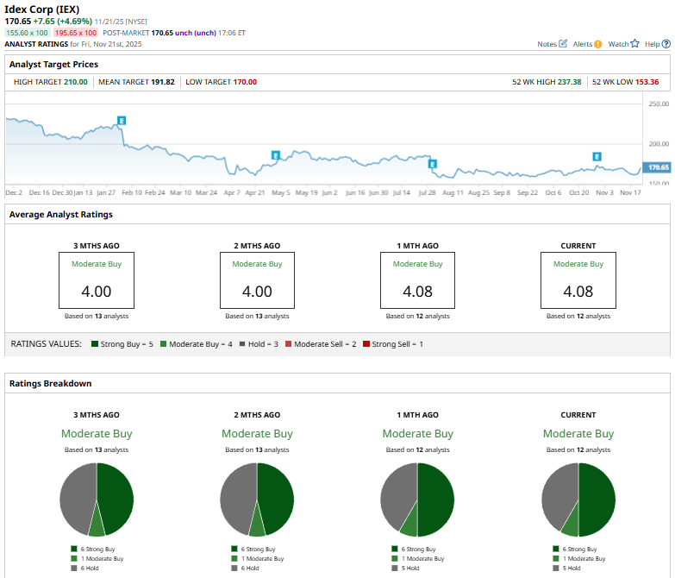This screenshot has height=578, width=675.
Task: Click the first earnings marker near Feb 10
Action: pyautogui.click(x=122, y=121)
